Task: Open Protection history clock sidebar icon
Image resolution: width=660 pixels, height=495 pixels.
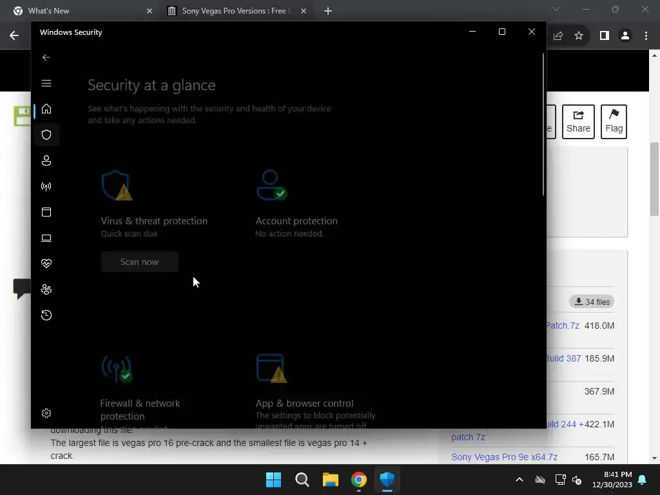Action: [x=46, y=315]
